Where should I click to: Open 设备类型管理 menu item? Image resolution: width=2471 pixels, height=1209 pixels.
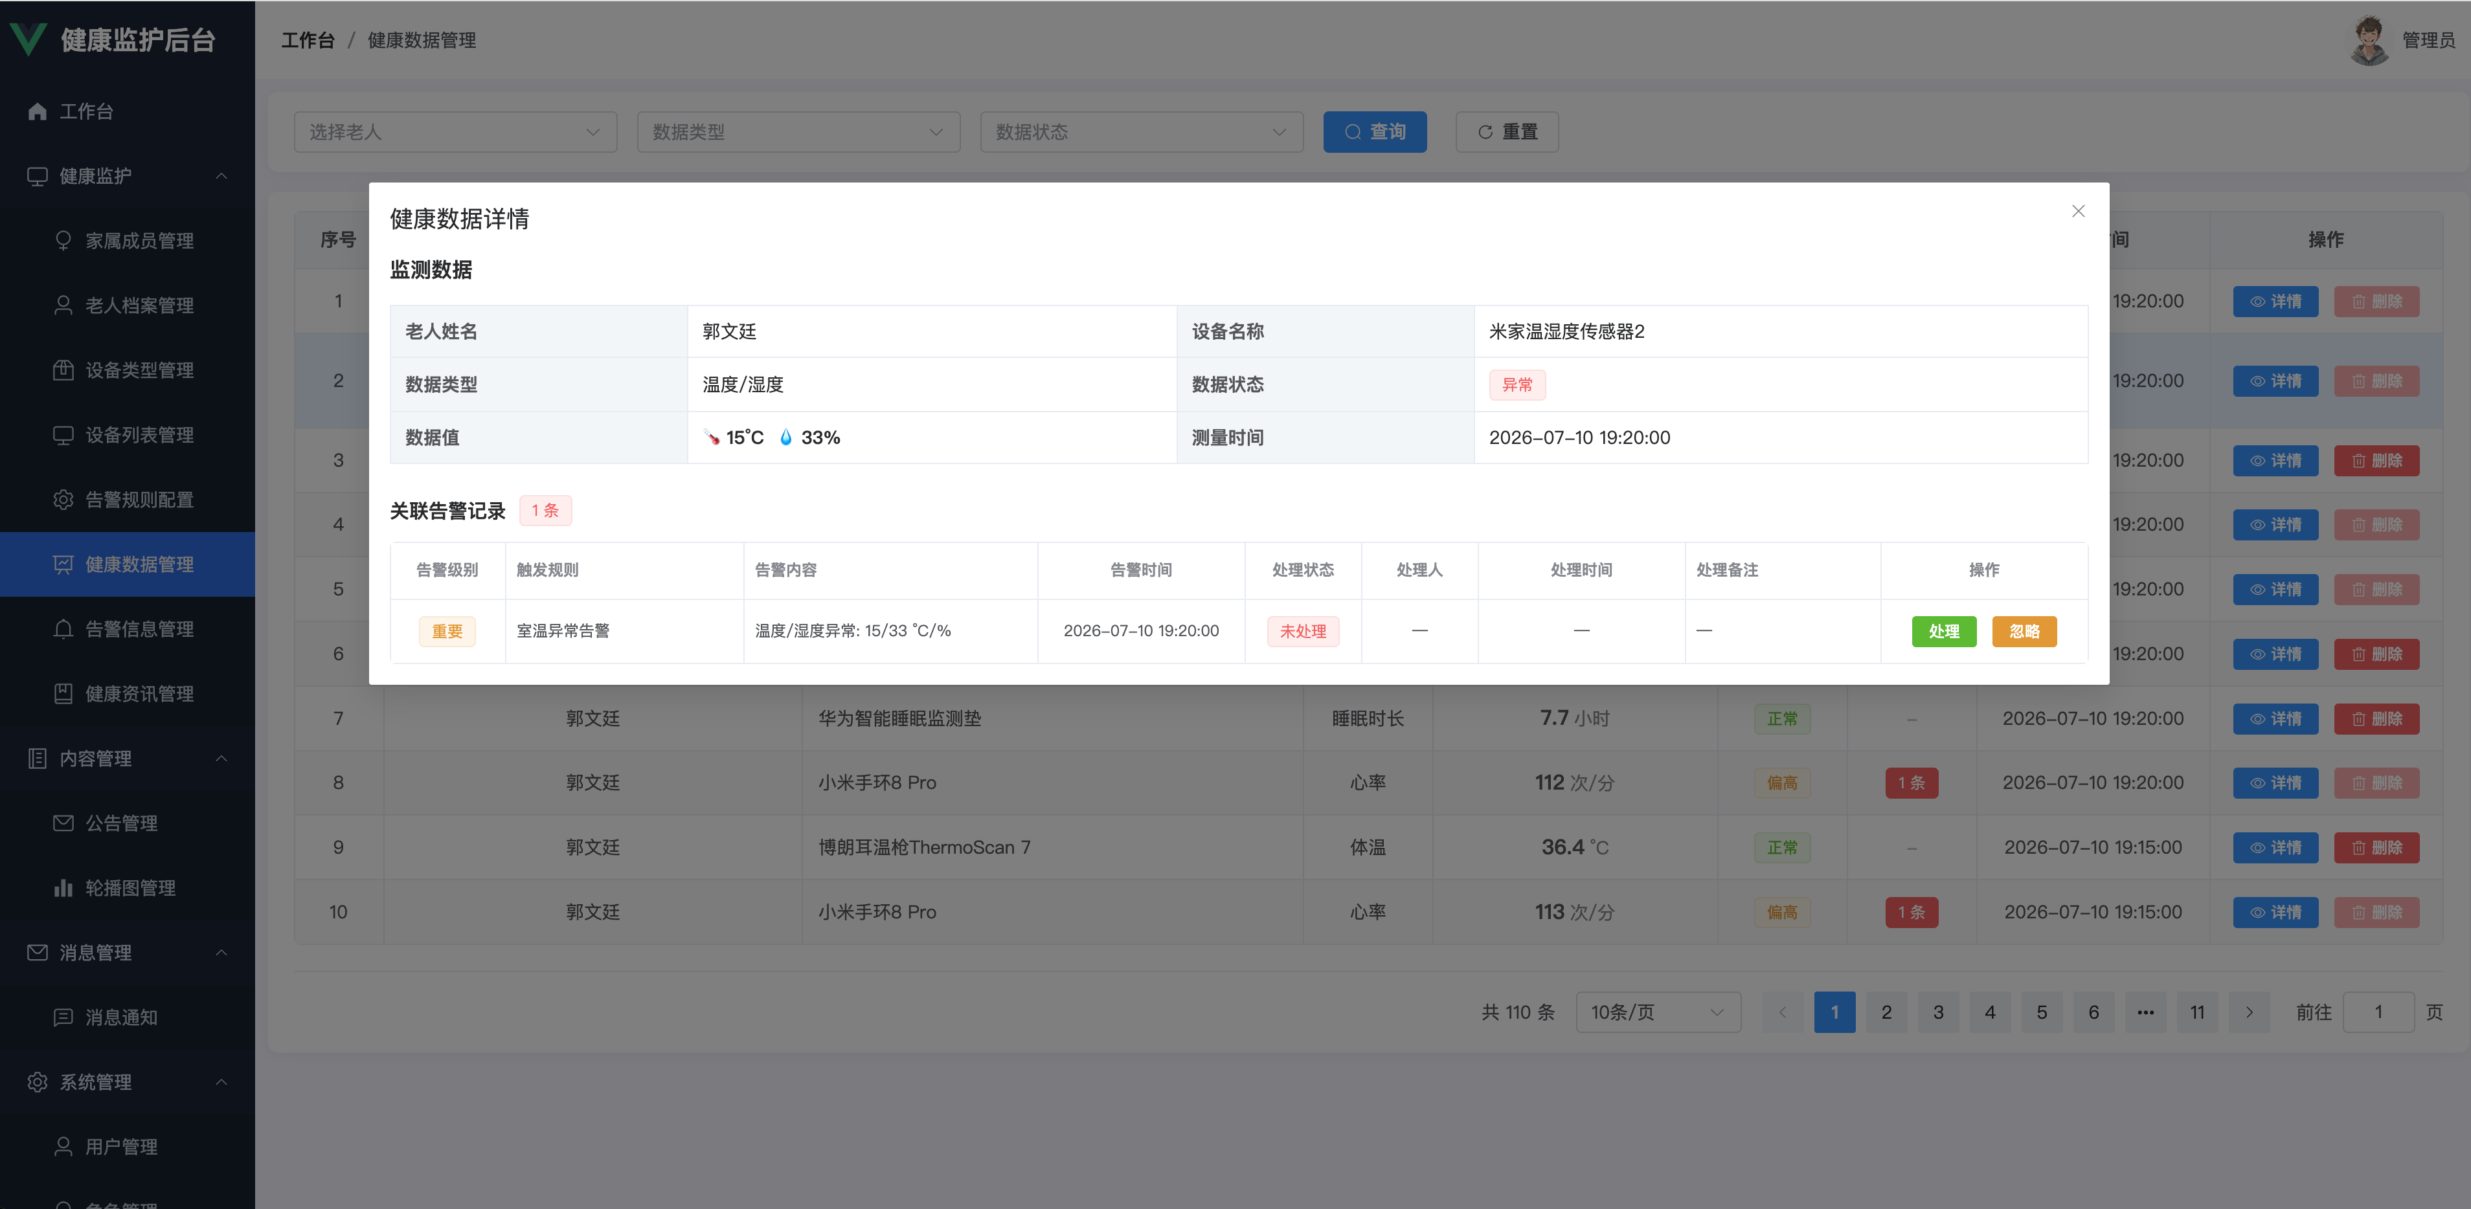(x=128, y=370)
